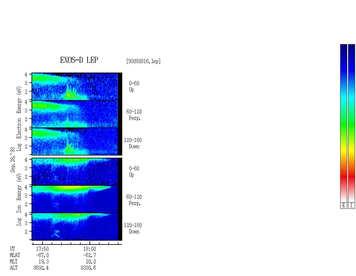This screenshot has height=276, width=356.
Task: Click the EXOS-D LEP plot title
Action: (x=79, y=60)
